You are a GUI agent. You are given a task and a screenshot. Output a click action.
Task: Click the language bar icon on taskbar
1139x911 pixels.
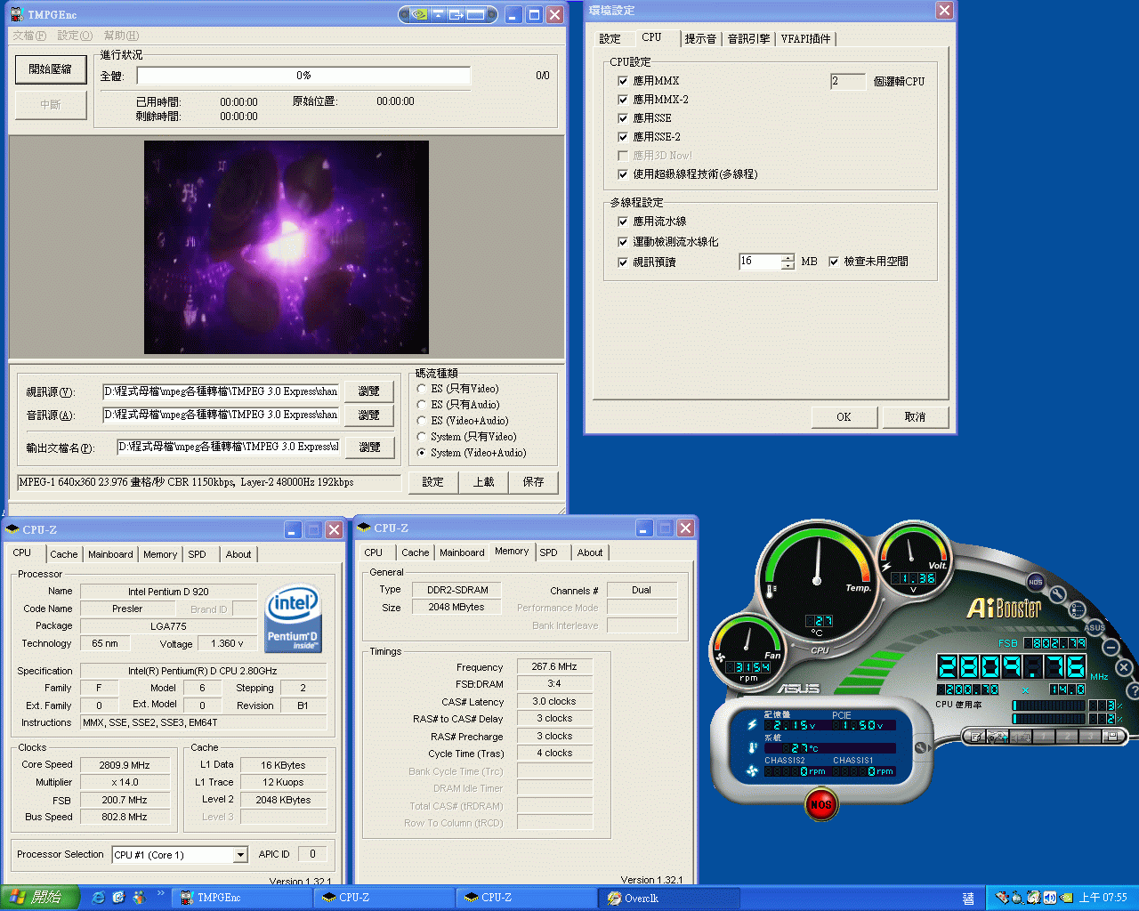coord(968,899)
